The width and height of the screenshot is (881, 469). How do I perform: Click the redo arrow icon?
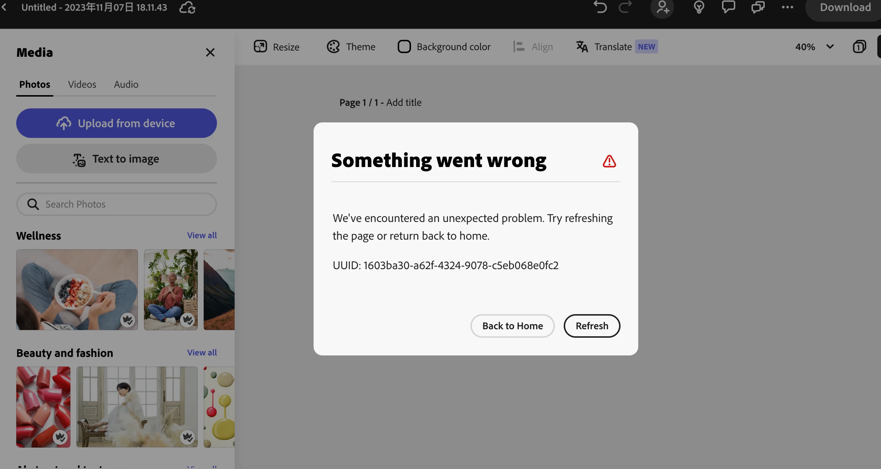point(625,7)
